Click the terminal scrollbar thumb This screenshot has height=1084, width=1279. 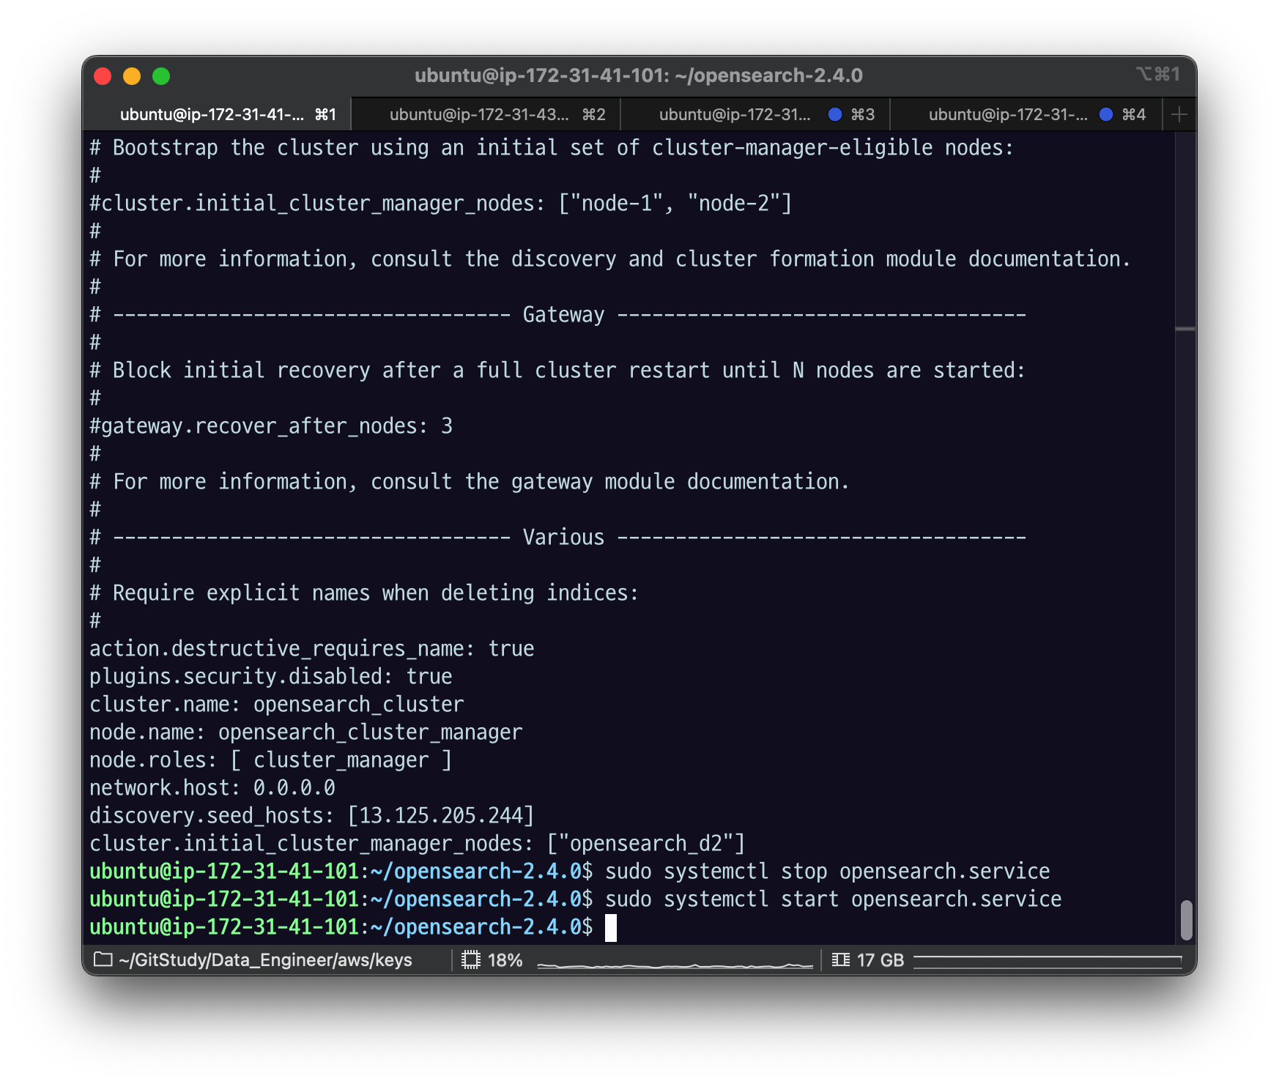[x=1187, y=919]
